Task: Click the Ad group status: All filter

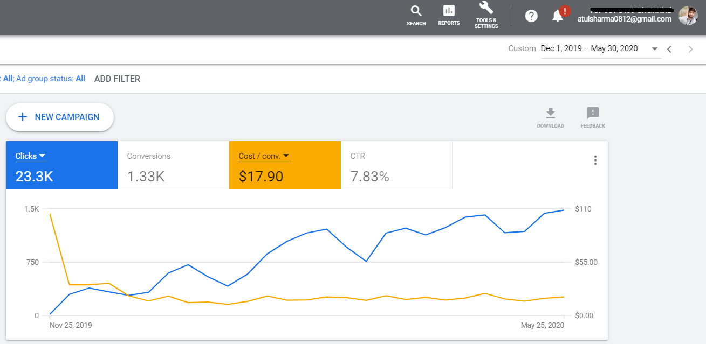Action: click(51, 79)
